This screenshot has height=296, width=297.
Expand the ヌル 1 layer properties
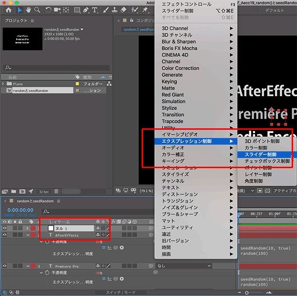coord(27,228)
